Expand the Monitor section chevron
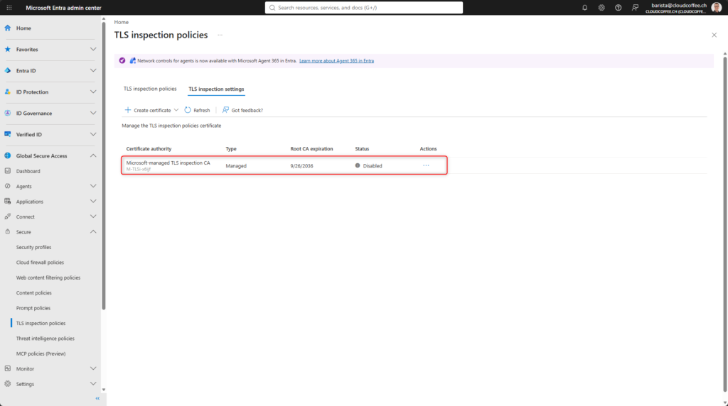This screenshot has height=406, width=728. point(93,368)
